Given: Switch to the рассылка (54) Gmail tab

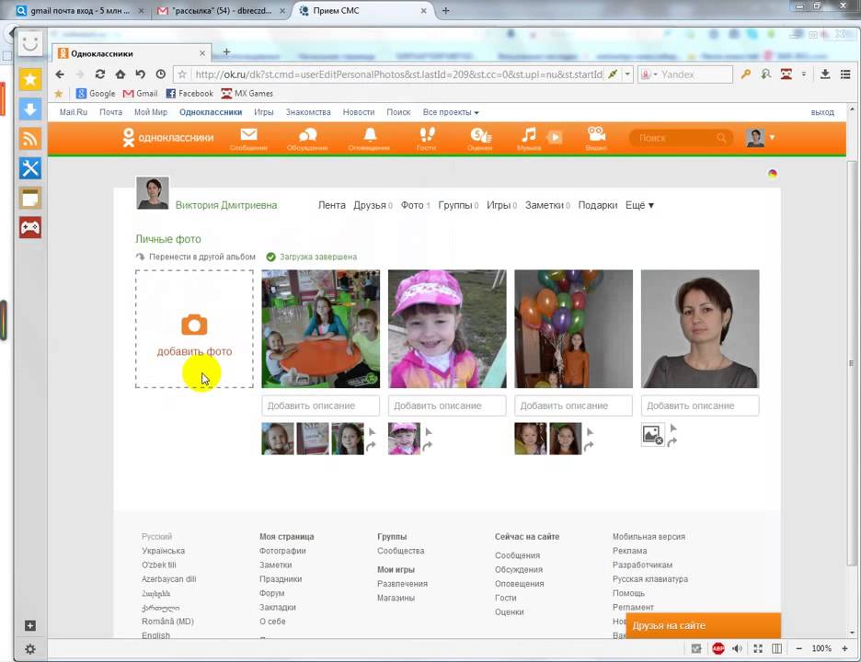Looking at the screenshot, I should coord(222,10).
